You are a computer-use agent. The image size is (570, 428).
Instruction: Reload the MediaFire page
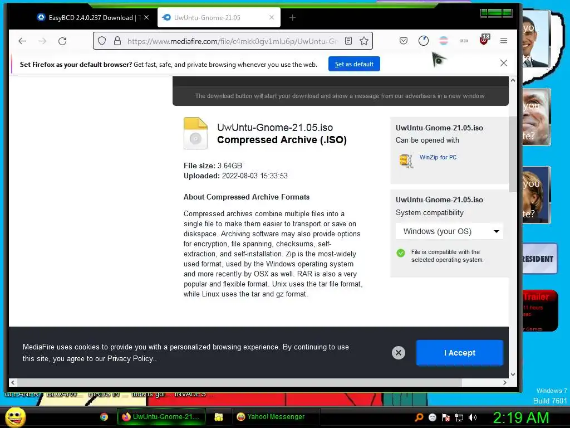[x=62, y=41]
